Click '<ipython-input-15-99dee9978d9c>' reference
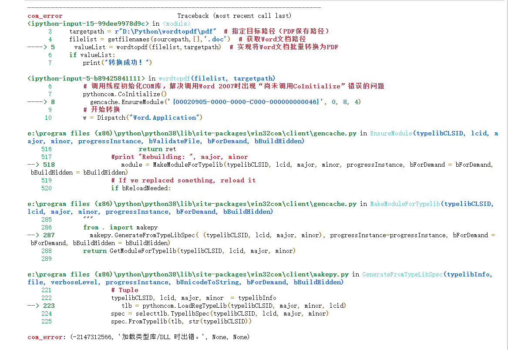The image size is (508, 350). point(88,24)
